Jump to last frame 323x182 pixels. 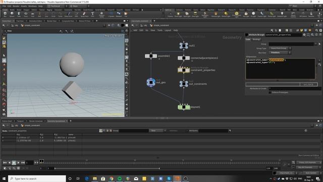(x=23, y=163)
